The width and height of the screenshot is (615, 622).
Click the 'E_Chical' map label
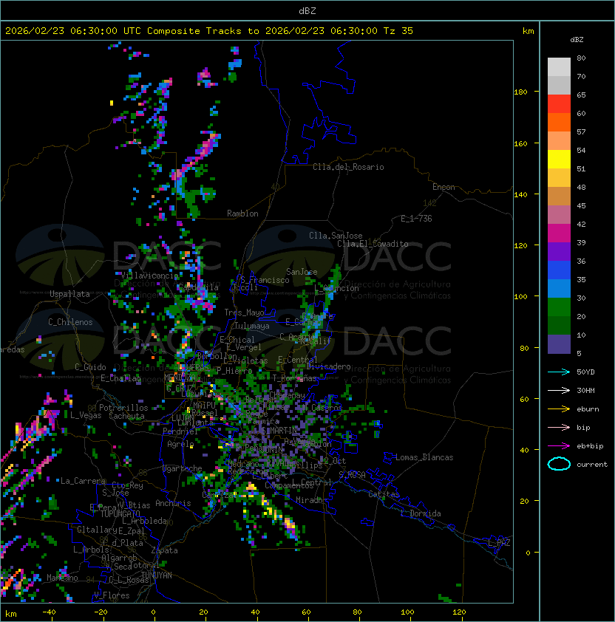(x=237, y=340)
